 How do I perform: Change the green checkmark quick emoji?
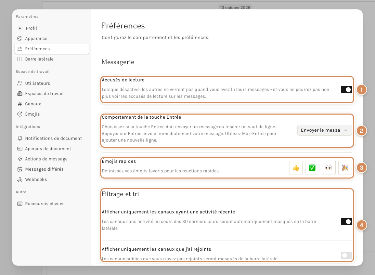[x=312, y=168]
